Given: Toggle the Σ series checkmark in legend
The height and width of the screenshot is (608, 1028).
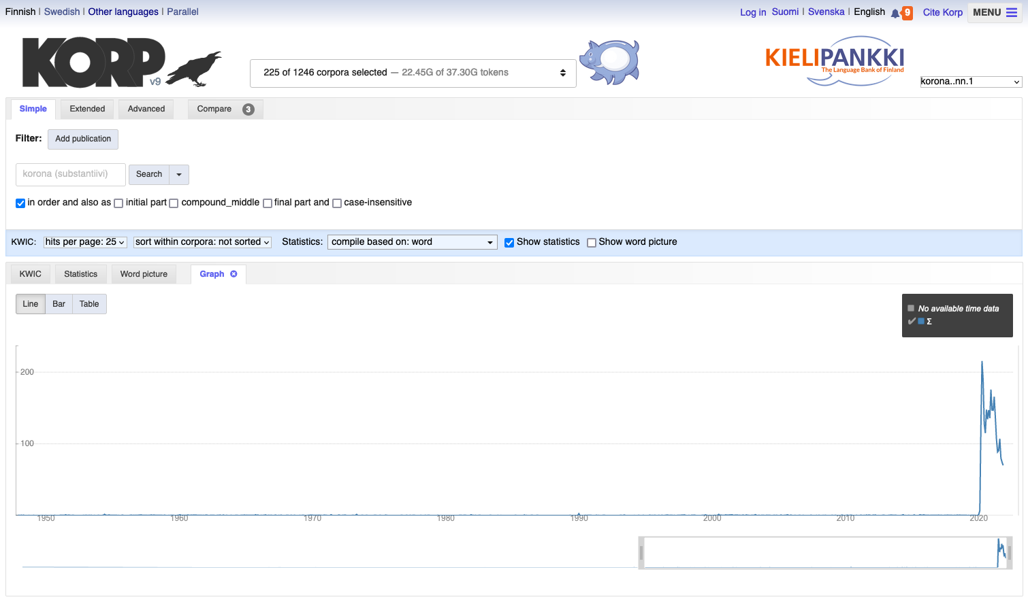Looking at the screenshot, I should point(912,321).
